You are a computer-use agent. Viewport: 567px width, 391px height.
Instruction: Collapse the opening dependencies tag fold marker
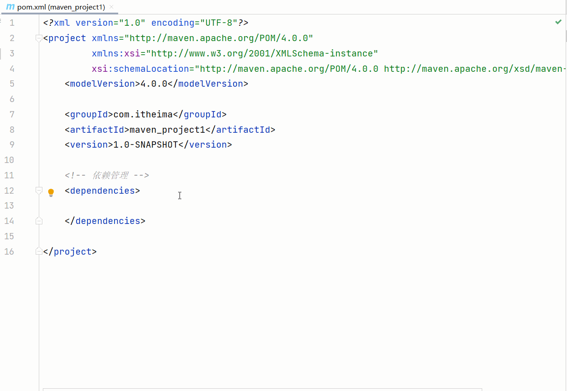coord(39,191)
